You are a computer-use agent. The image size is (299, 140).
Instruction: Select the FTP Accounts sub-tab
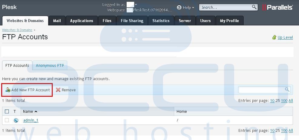pyautogui.click(x=17, y=65)
